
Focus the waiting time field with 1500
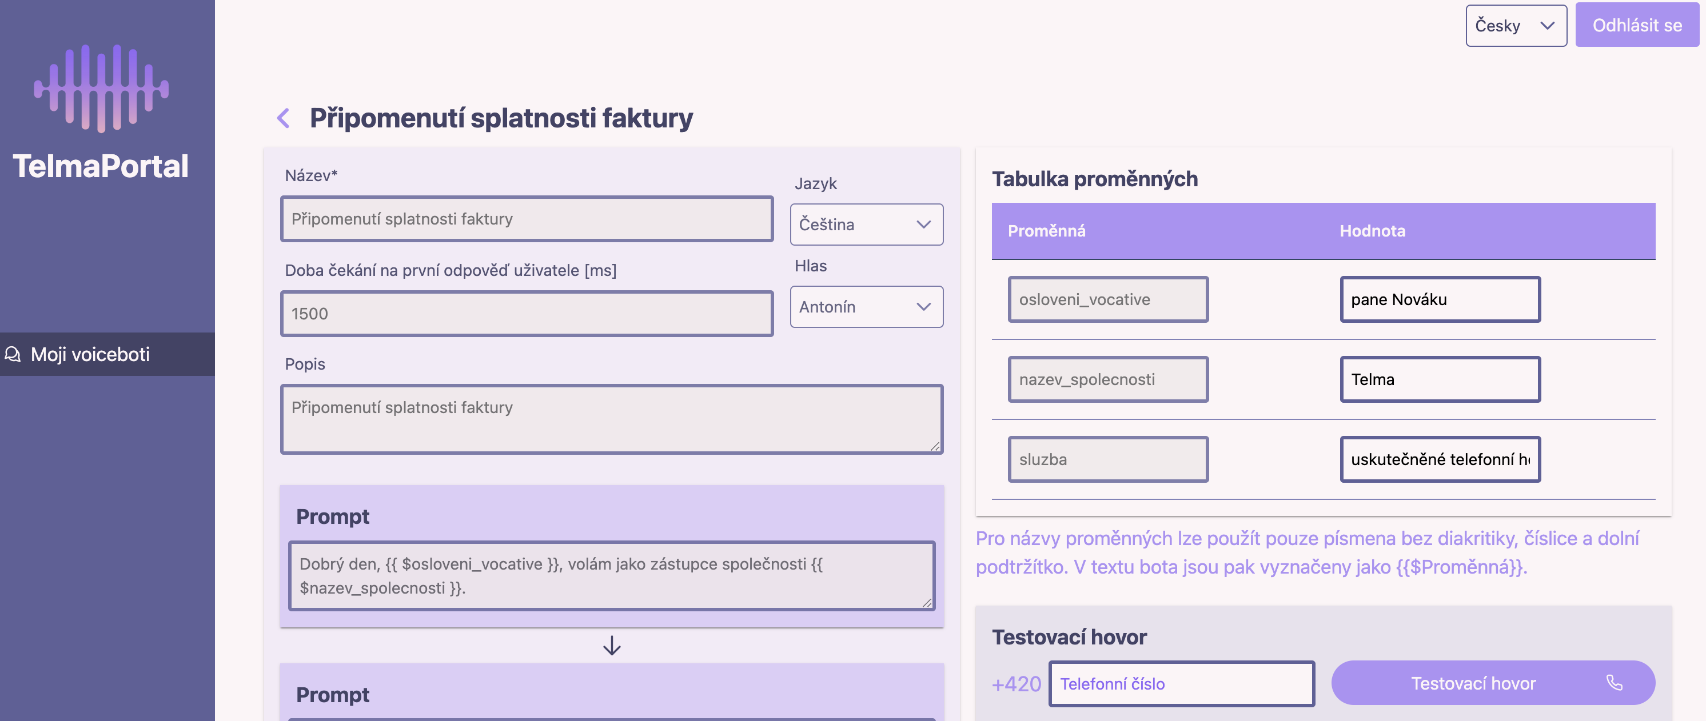[527, 314]
